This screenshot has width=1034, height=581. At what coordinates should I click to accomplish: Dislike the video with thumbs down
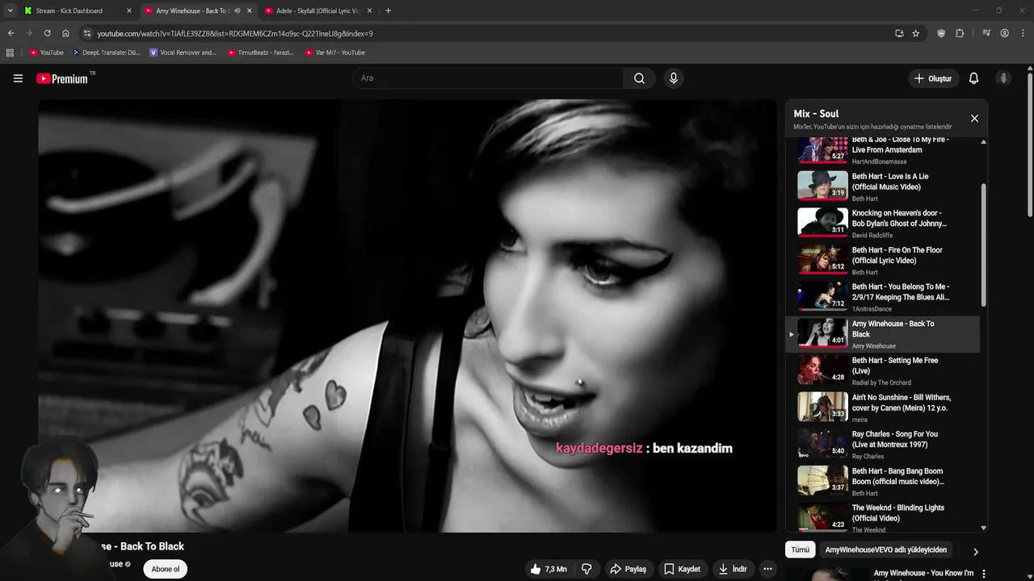586,569
